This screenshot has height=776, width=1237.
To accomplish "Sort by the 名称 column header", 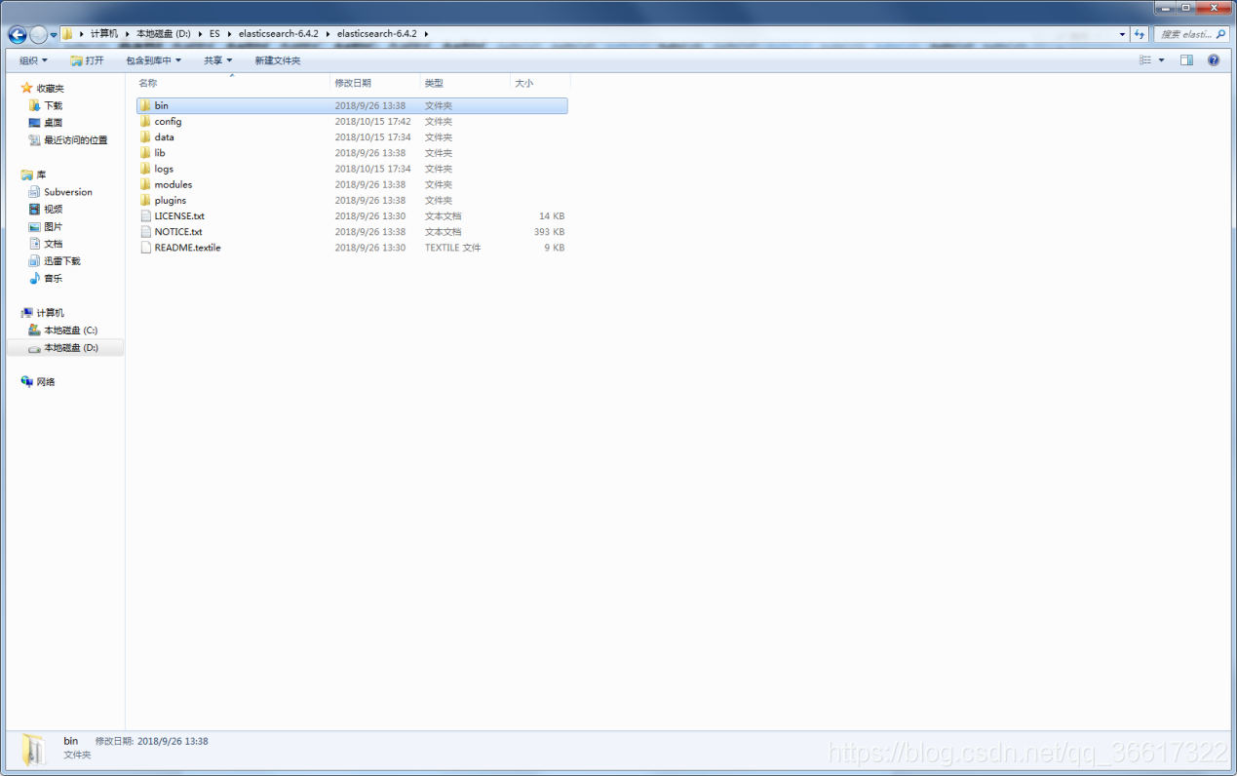I will pyautogui.click(x=231, y=83).
